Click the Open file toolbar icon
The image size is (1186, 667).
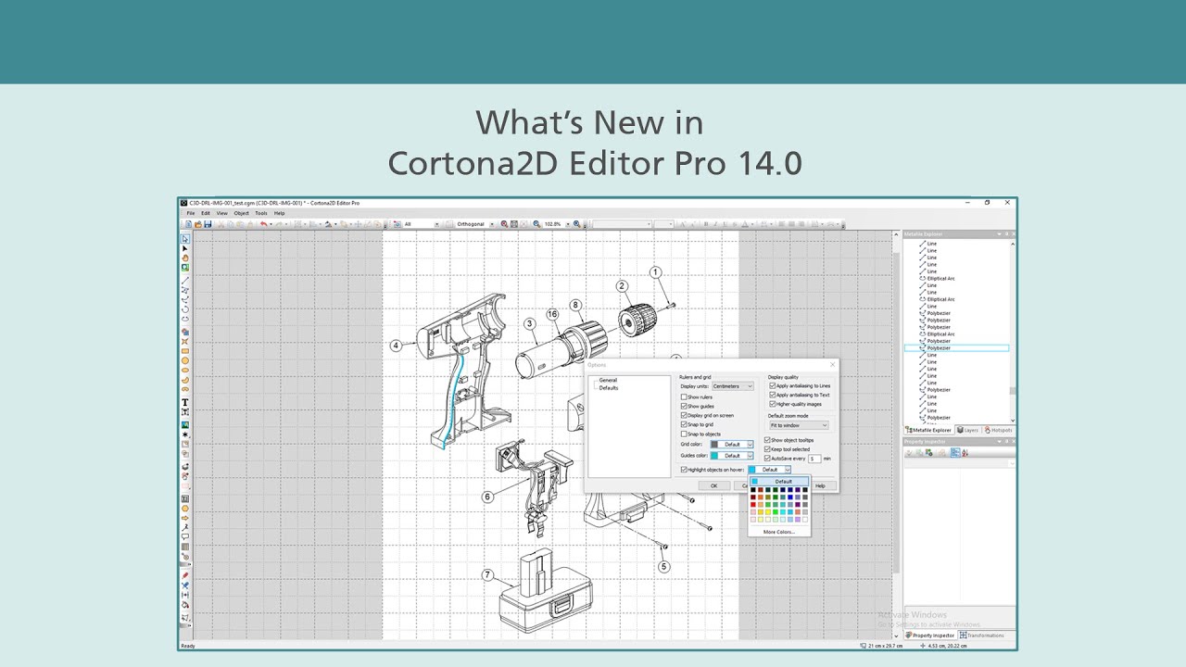click(198, 224)
